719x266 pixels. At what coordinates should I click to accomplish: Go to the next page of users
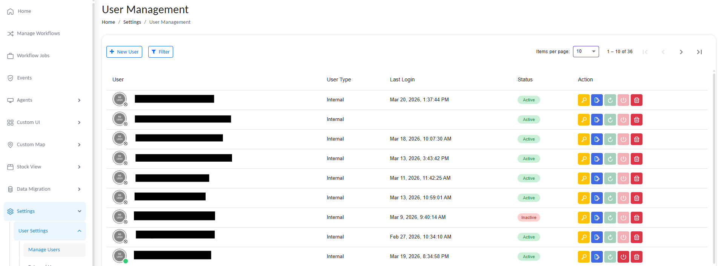point(681,52)
